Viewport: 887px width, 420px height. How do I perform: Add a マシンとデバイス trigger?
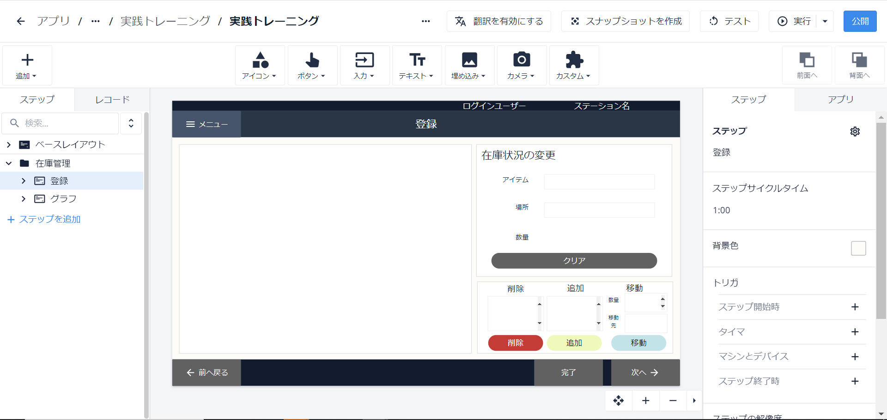[855, 357]
